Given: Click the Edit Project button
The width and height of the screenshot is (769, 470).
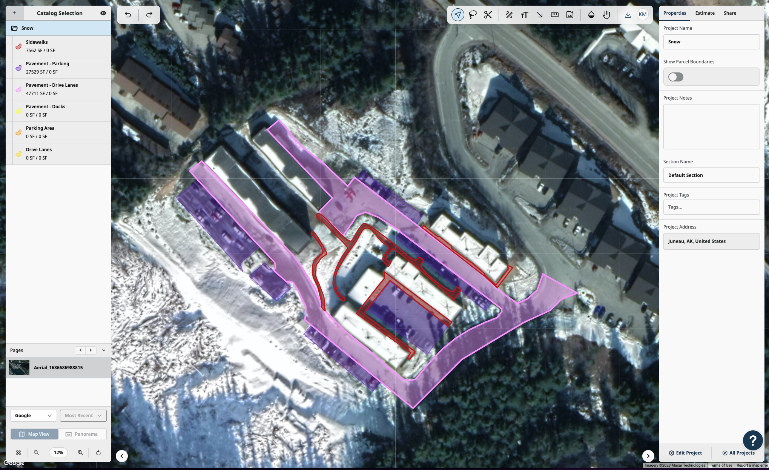Looking at the screenshot, I should point(685,453).
